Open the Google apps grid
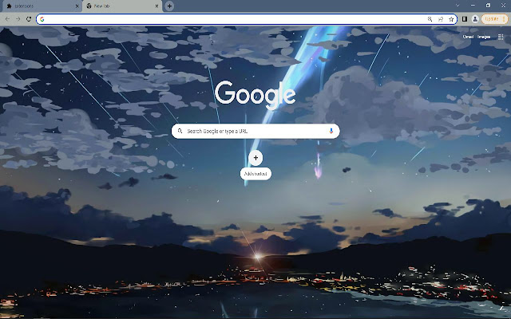Viewport: 511px width, 319px height. pyautogui.click(x=501, y=37)
